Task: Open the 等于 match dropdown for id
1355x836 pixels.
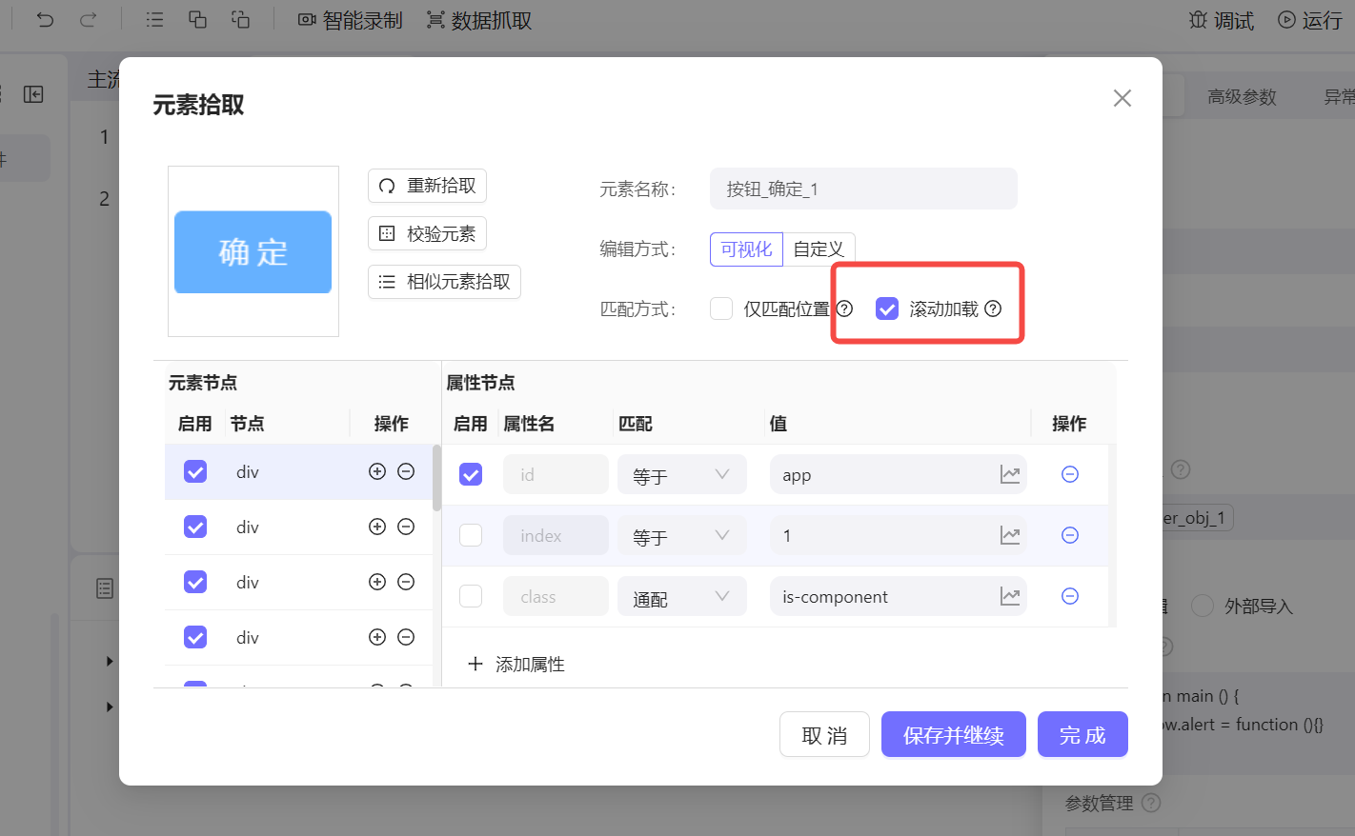Action: coord(681,473)
